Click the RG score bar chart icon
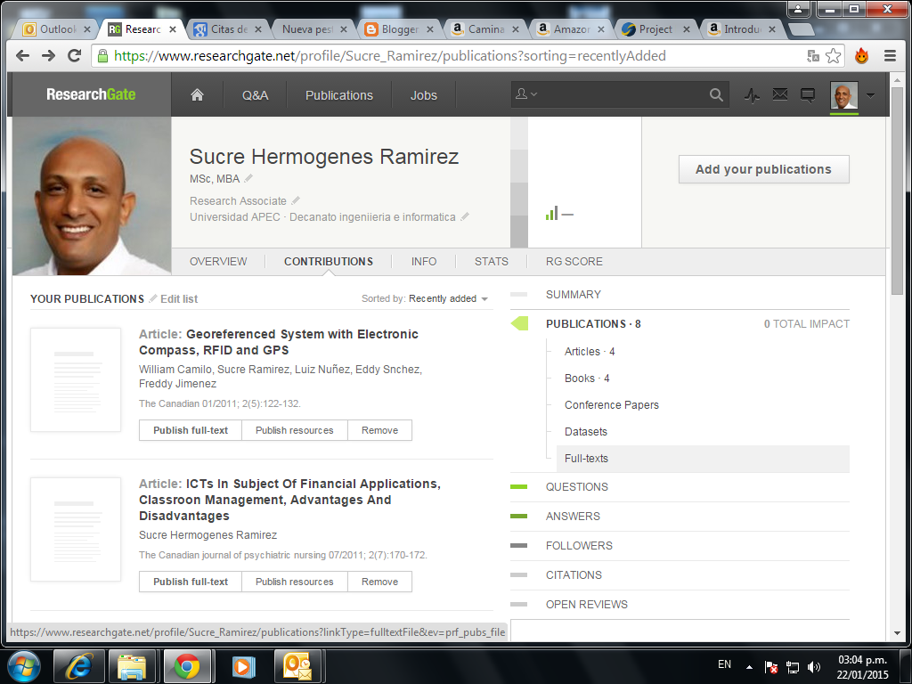 (x=551, y=213)
